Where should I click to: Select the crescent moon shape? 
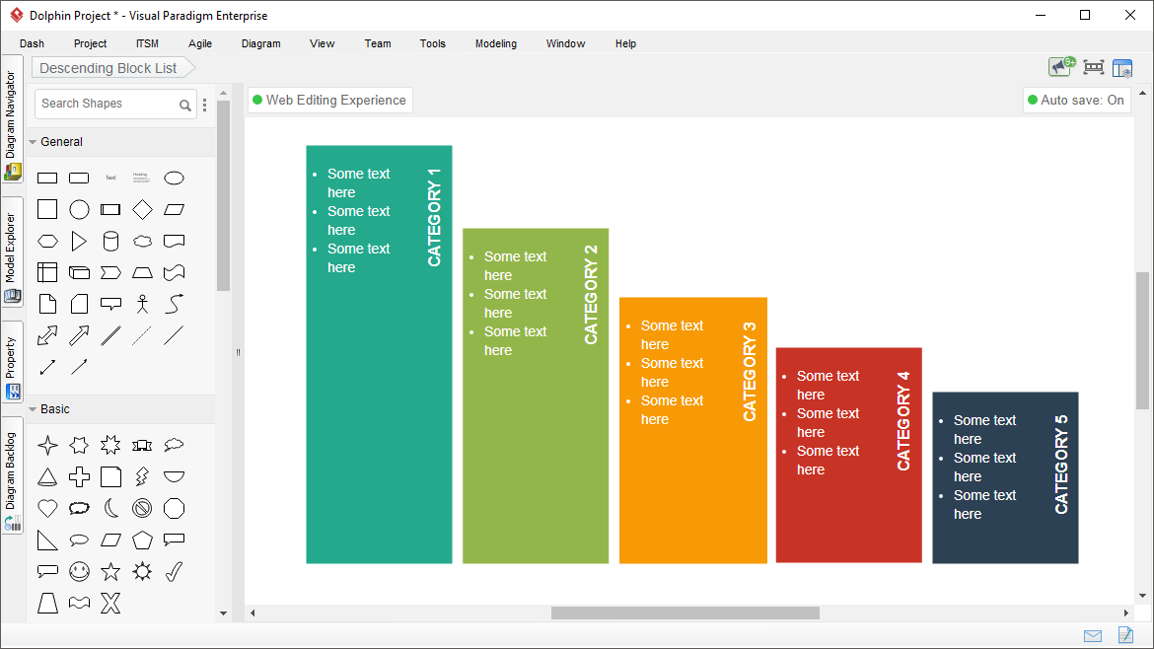[110, 509]
